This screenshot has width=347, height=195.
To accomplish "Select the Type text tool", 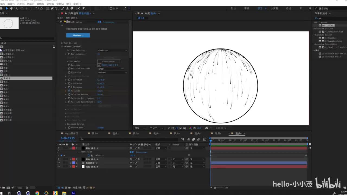I will [57, 8].
